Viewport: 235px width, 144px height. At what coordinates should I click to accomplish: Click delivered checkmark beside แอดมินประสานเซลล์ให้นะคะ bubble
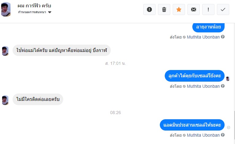228,127
